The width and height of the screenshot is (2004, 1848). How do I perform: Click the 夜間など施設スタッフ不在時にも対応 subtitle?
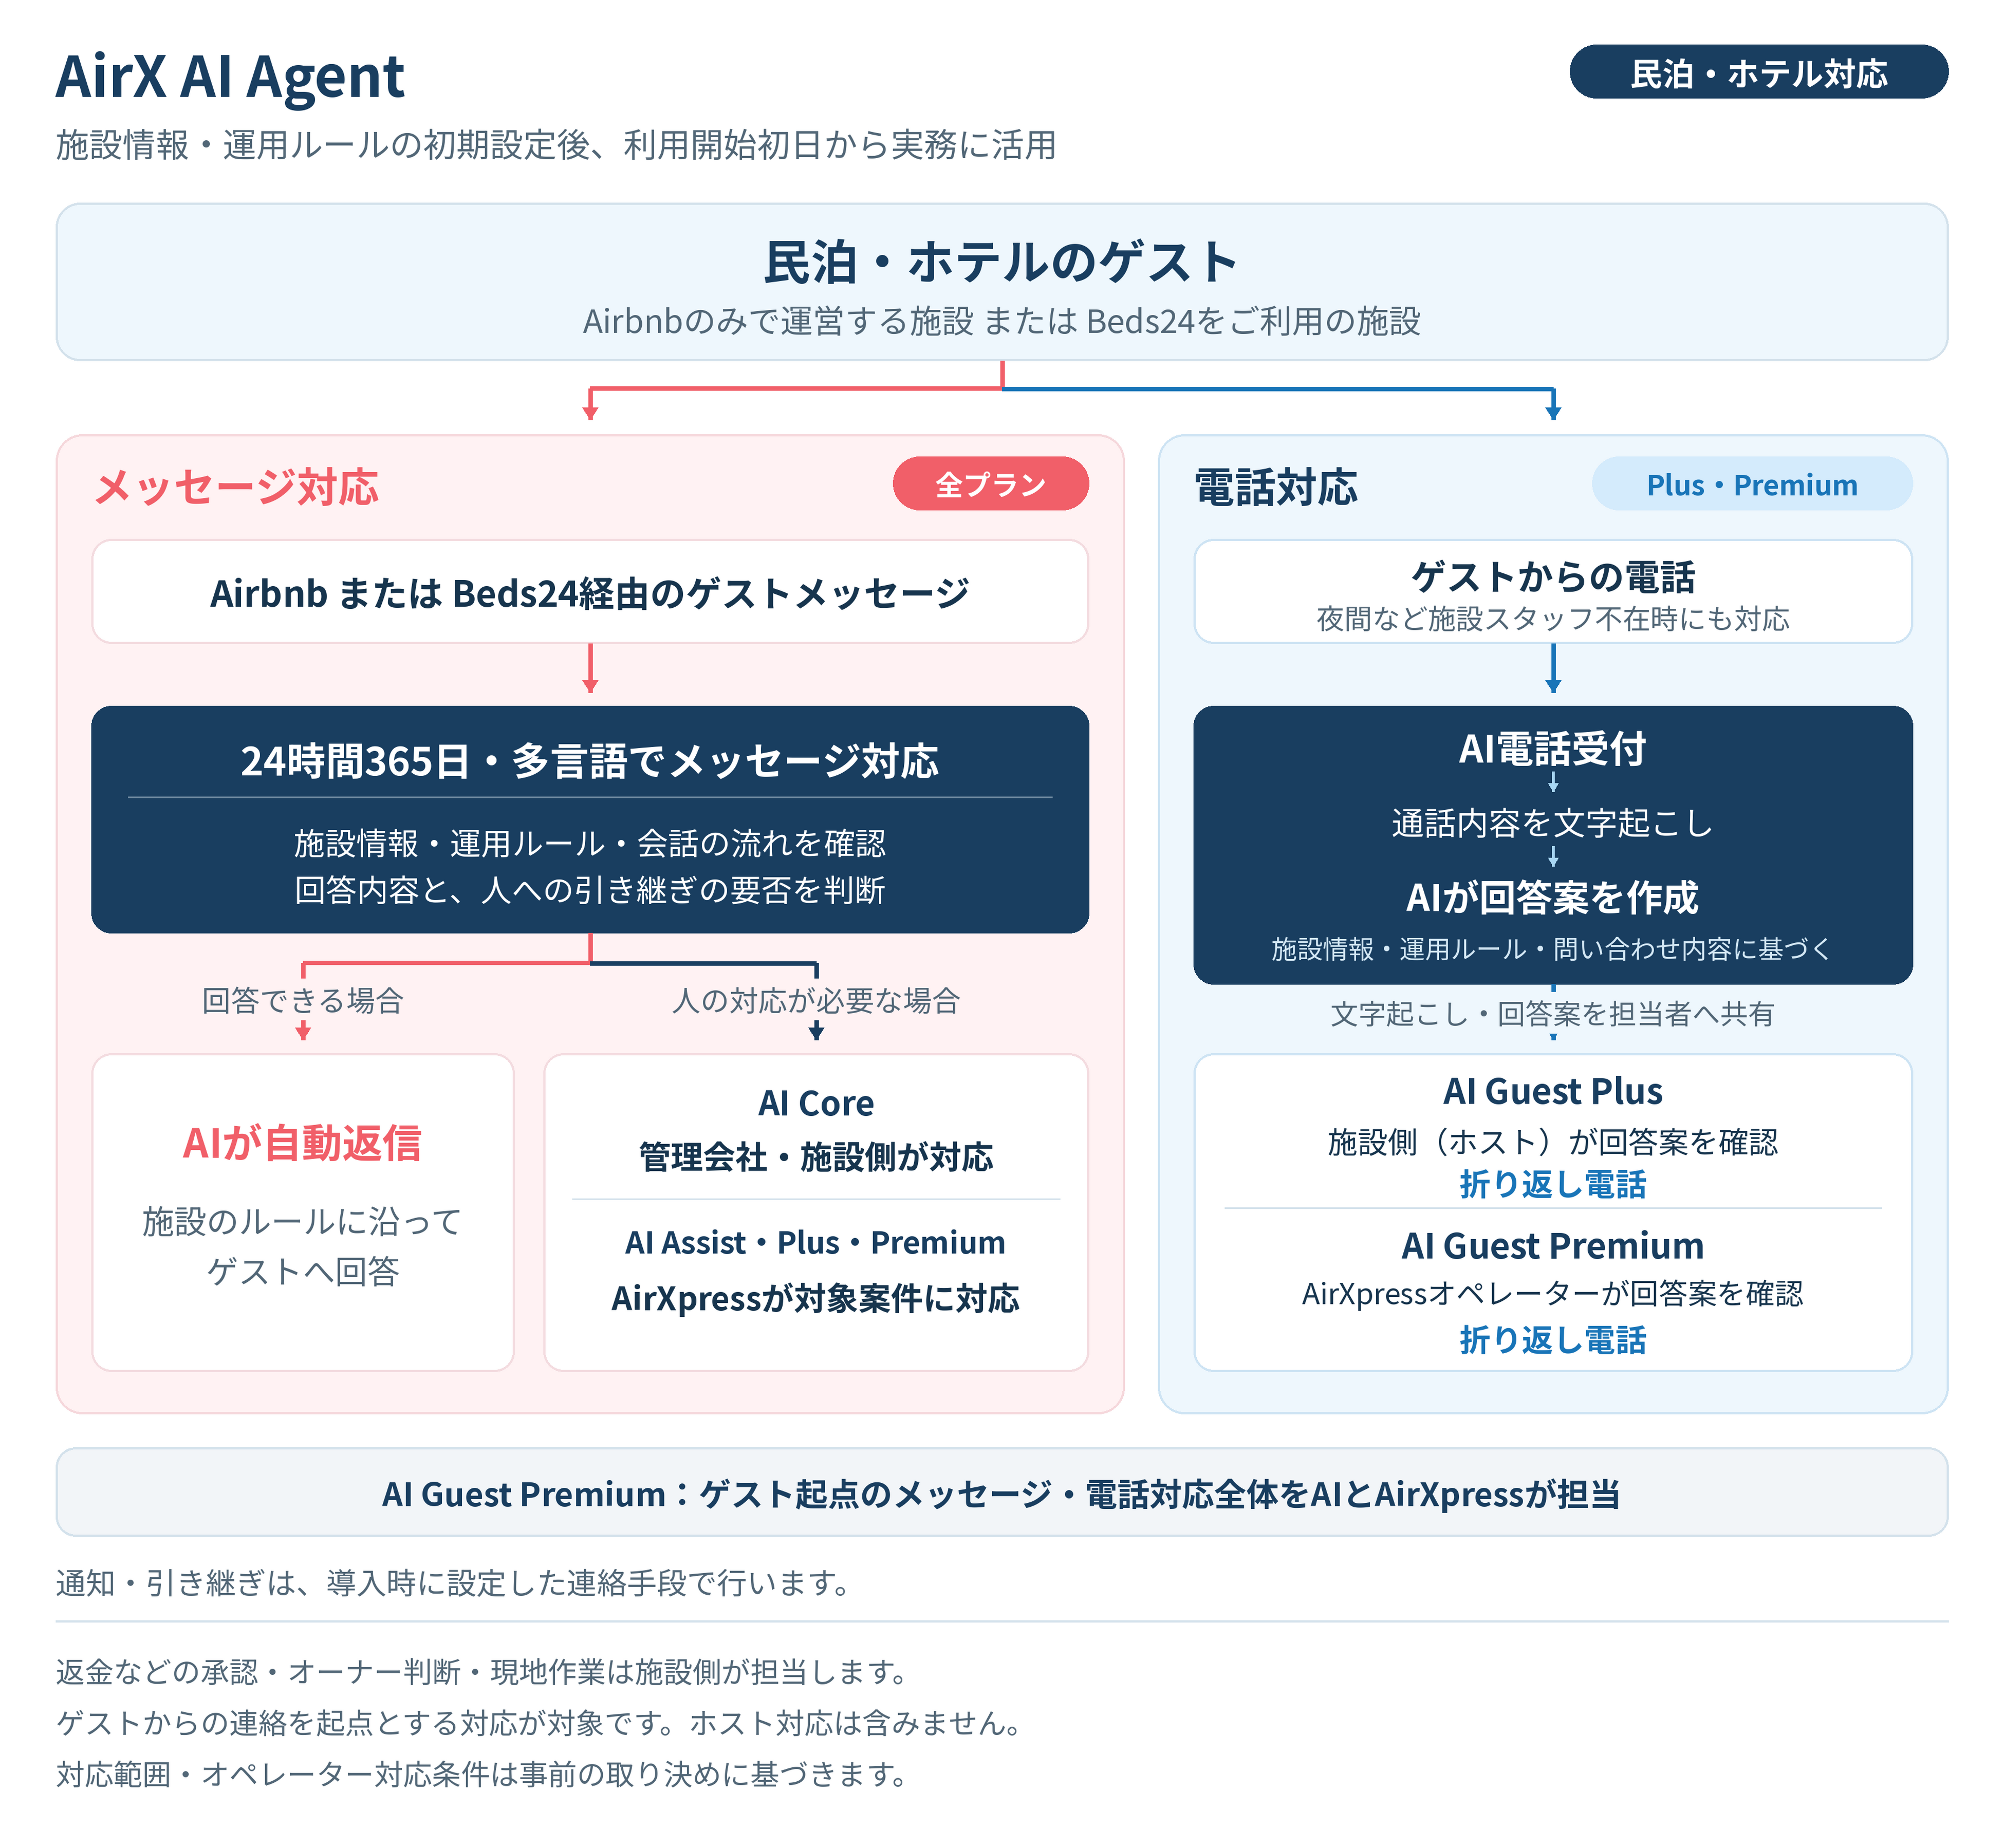tap(1552, 619)
